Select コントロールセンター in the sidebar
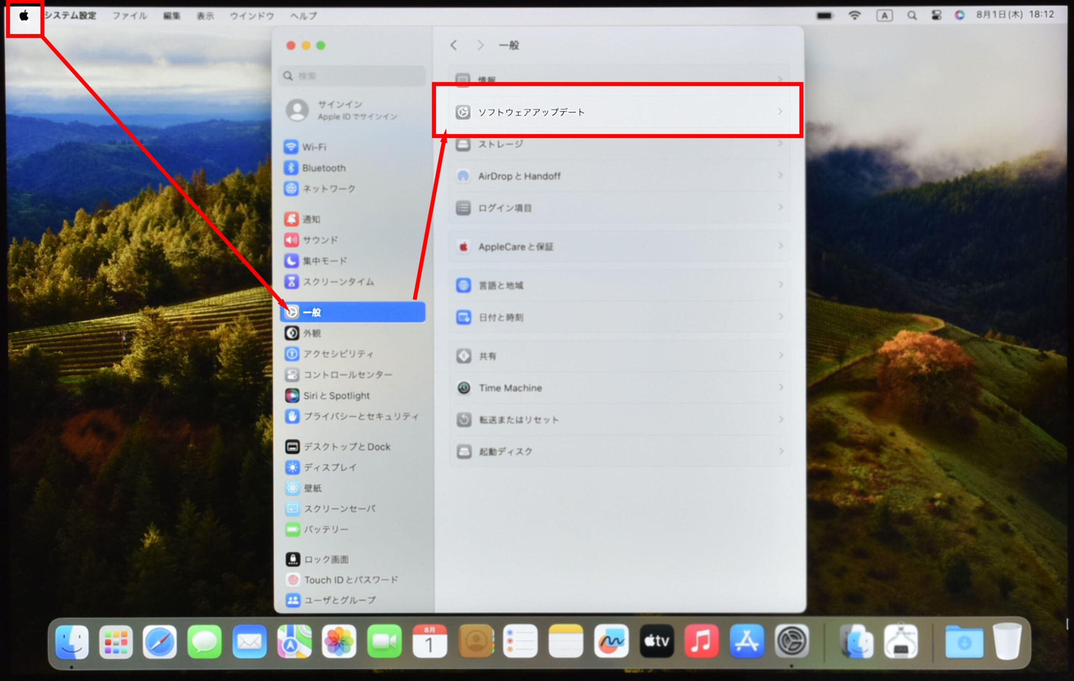 pos(352,375)
